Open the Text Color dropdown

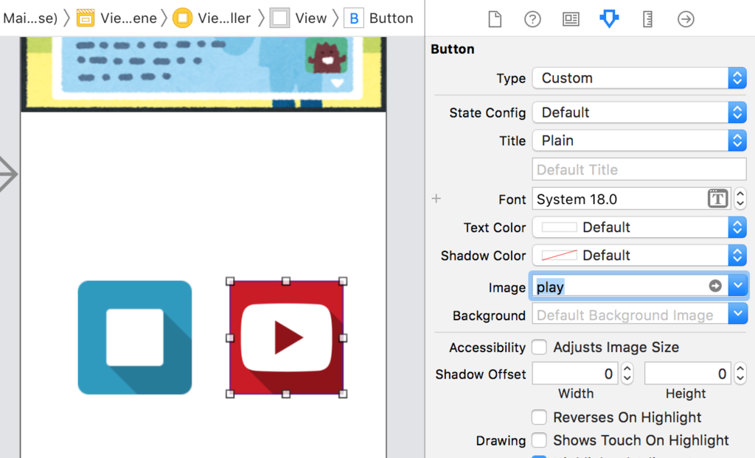639,227
